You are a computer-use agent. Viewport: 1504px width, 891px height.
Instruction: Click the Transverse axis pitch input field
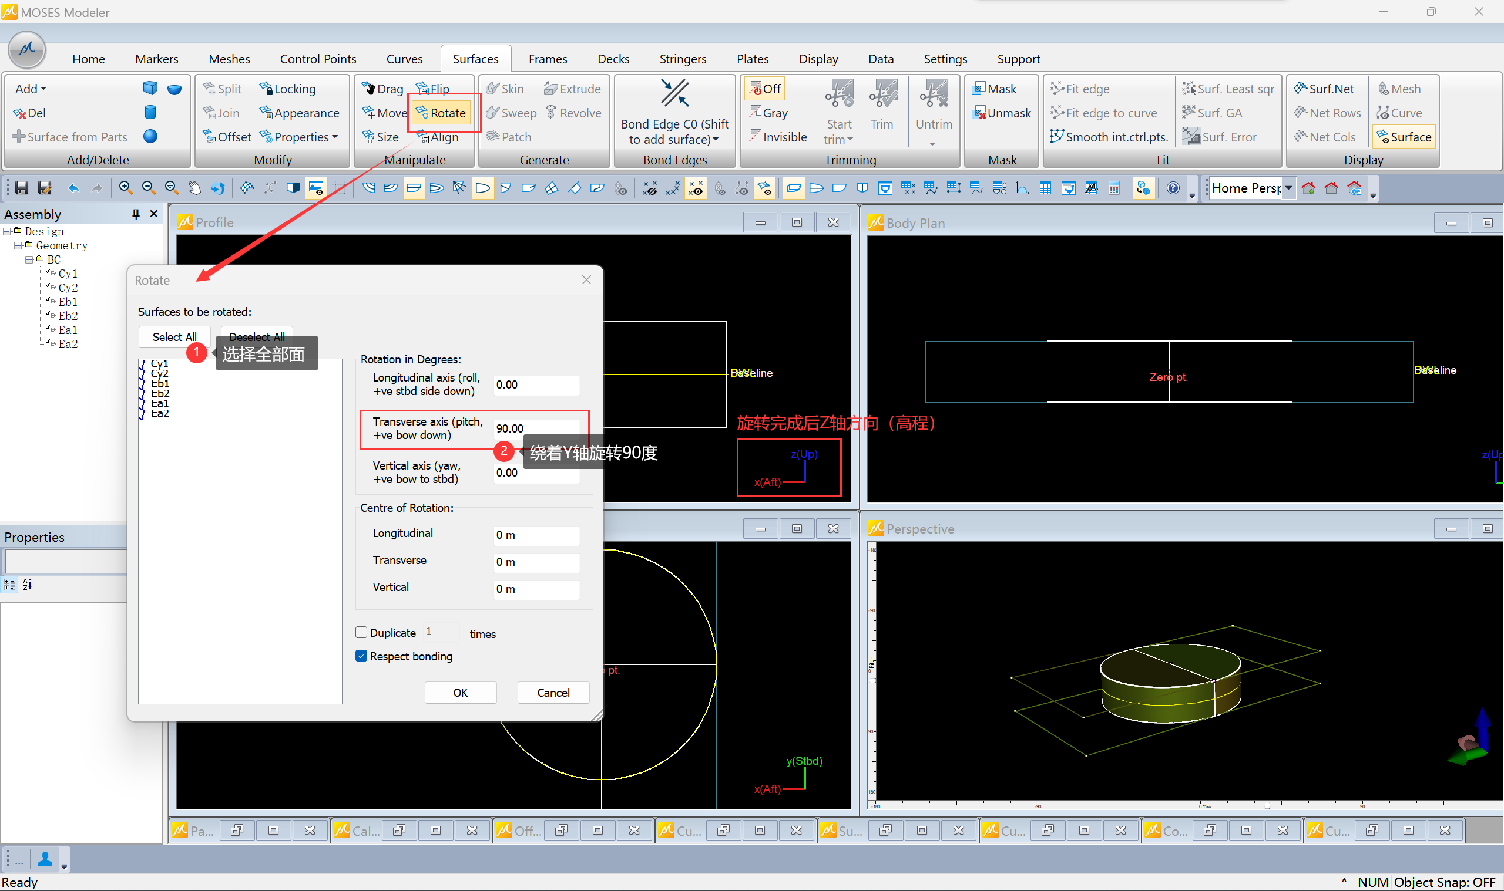pos(536,428)
